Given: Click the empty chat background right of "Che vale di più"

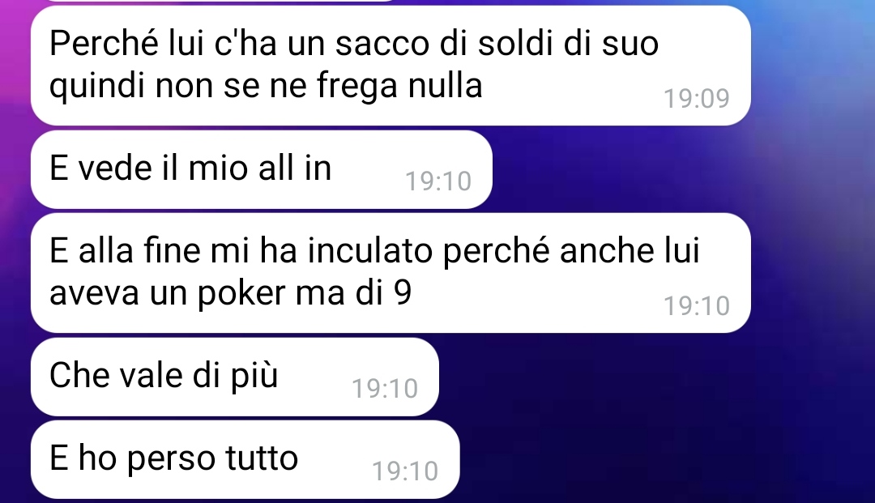Looking at the screenshot, I should pos(642,377).
